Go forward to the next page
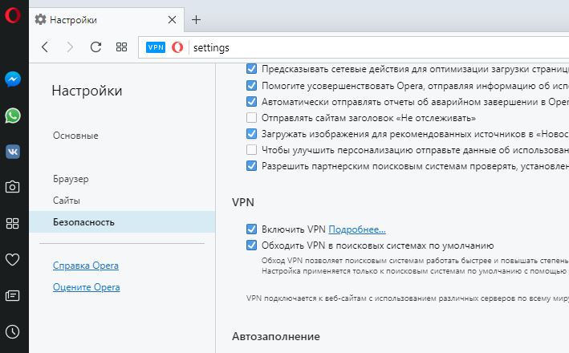Viewport: 569px width, 353px height. coord(70,47)
